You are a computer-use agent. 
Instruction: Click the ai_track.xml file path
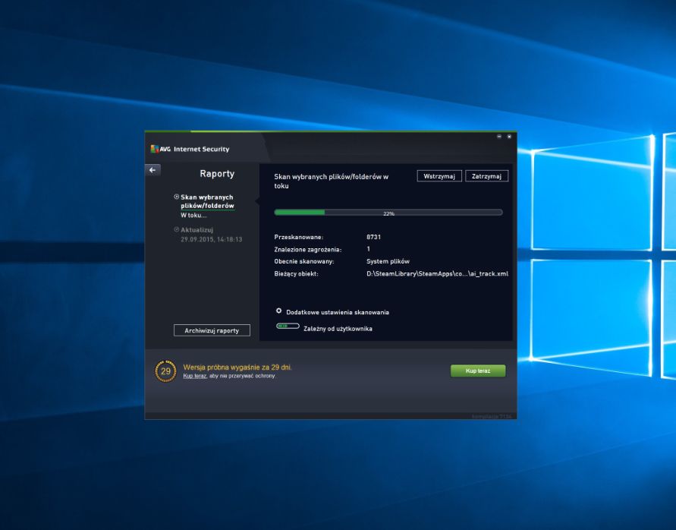coord(437,273)
